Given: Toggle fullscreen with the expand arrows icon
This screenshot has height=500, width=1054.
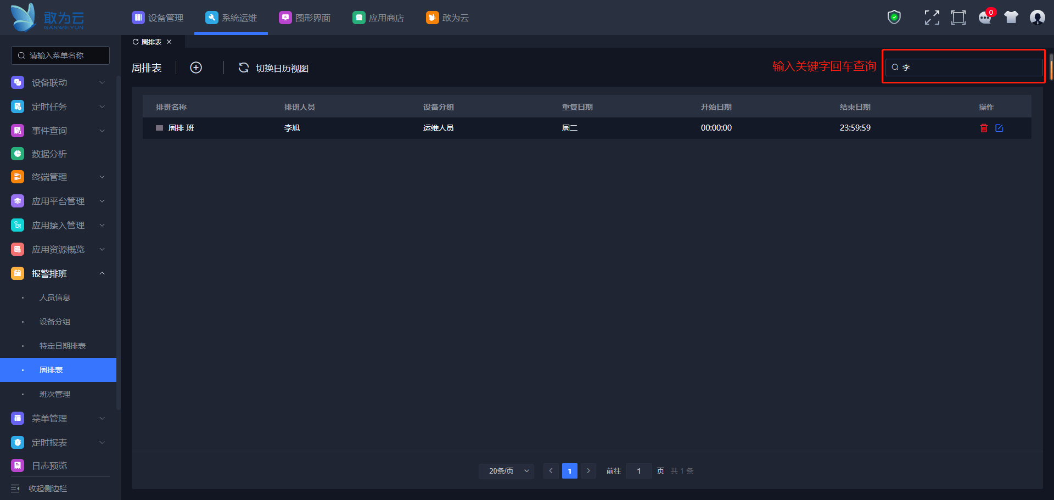Looking at the screenshot, I should click(x=932, y=18).
